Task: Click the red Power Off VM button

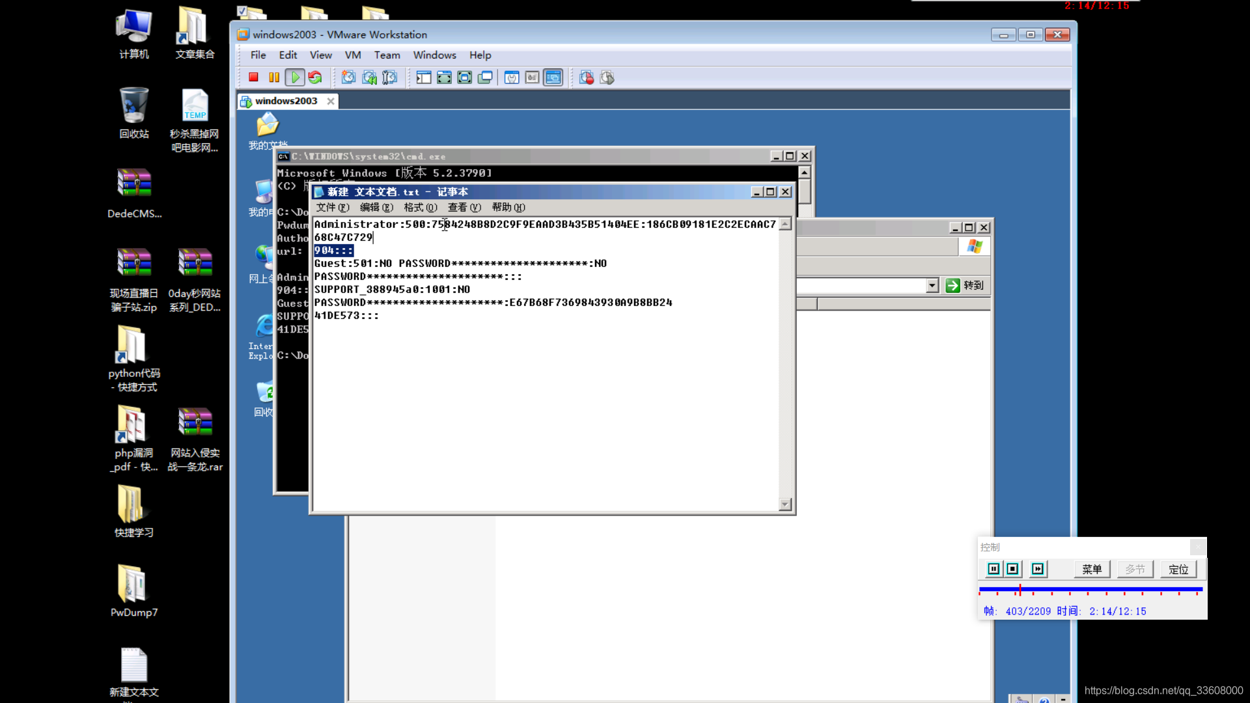Action: pos(254,77)
